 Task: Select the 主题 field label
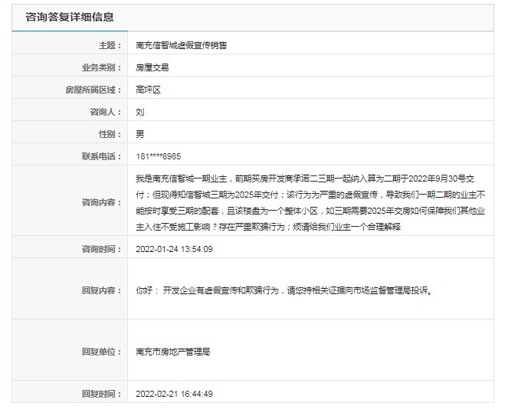point(110,45)
